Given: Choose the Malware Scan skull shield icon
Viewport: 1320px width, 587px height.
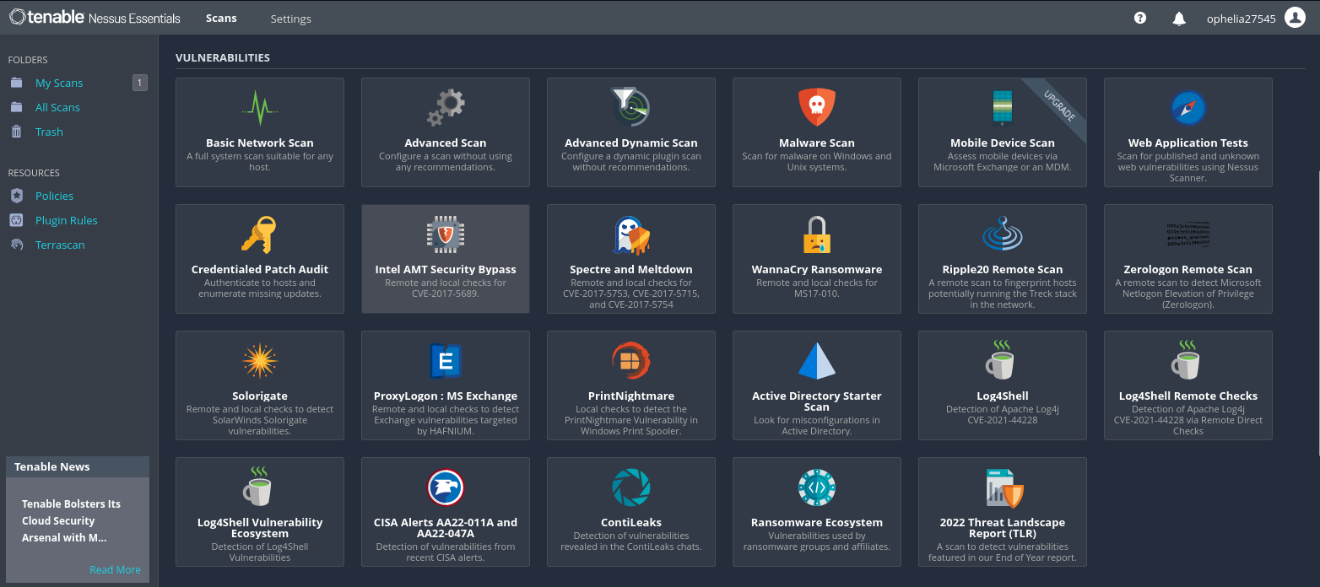Looking at the screenshot, I should pyautogui.click(x=816, y=107).
